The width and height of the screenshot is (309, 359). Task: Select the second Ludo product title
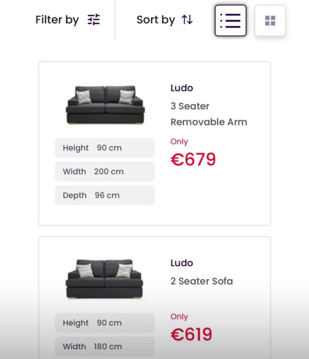tap(182, 263)
